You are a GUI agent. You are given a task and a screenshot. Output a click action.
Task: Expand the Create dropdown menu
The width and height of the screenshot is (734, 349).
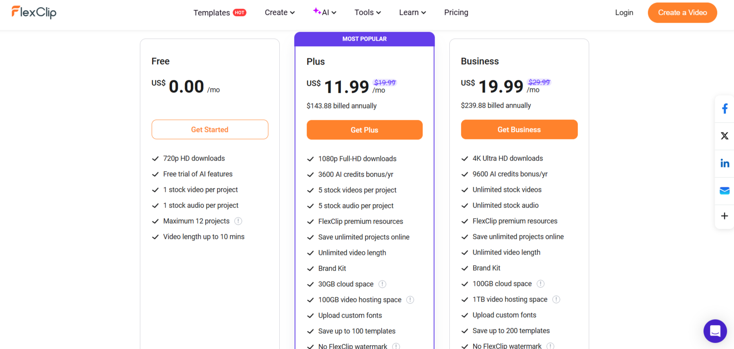pos(279,12)
